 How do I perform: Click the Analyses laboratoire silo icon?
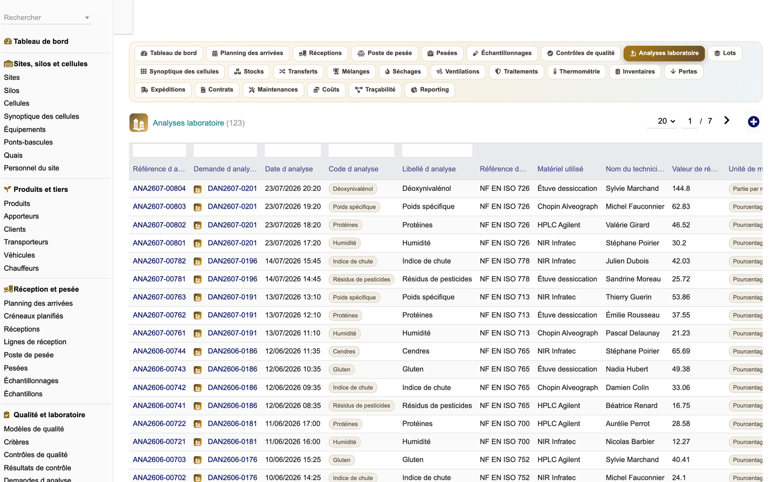tap(139, 123)
